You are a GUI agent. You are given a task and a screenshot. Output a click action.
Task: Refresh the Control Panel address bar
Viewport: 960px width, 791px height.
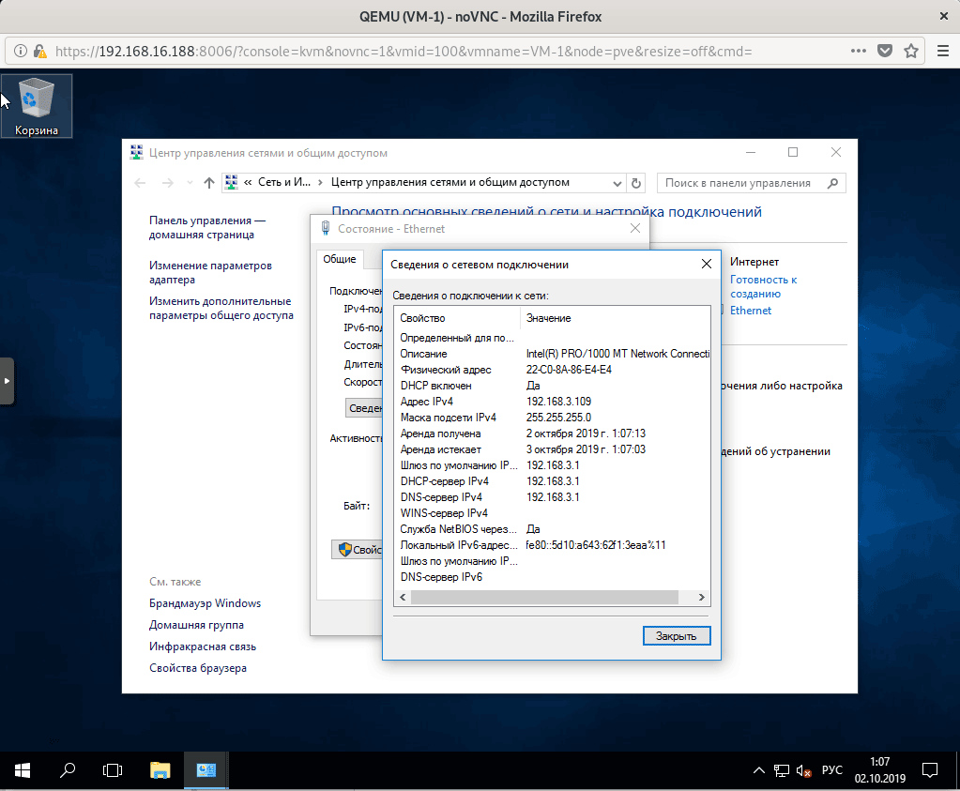click(x=636, y=183)
